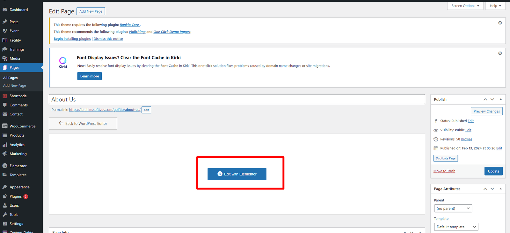
Task: Click the Analytics bar chart icon
Action: click(x=5, y=145)
